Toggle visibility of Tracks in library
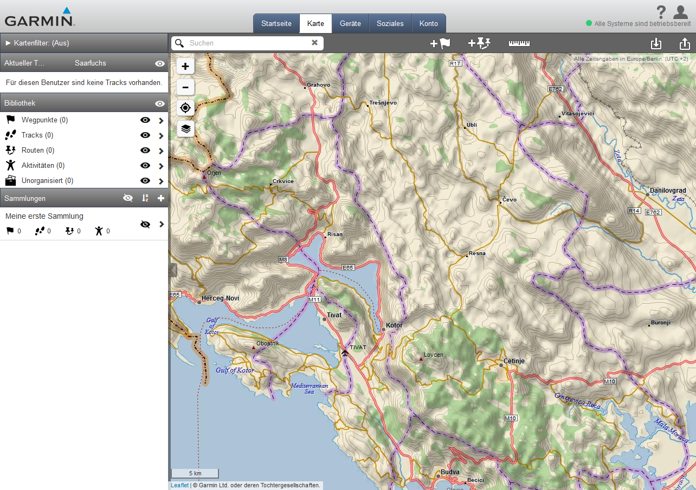The height and width of the screenshot is (490, 696). click(145, 135)
